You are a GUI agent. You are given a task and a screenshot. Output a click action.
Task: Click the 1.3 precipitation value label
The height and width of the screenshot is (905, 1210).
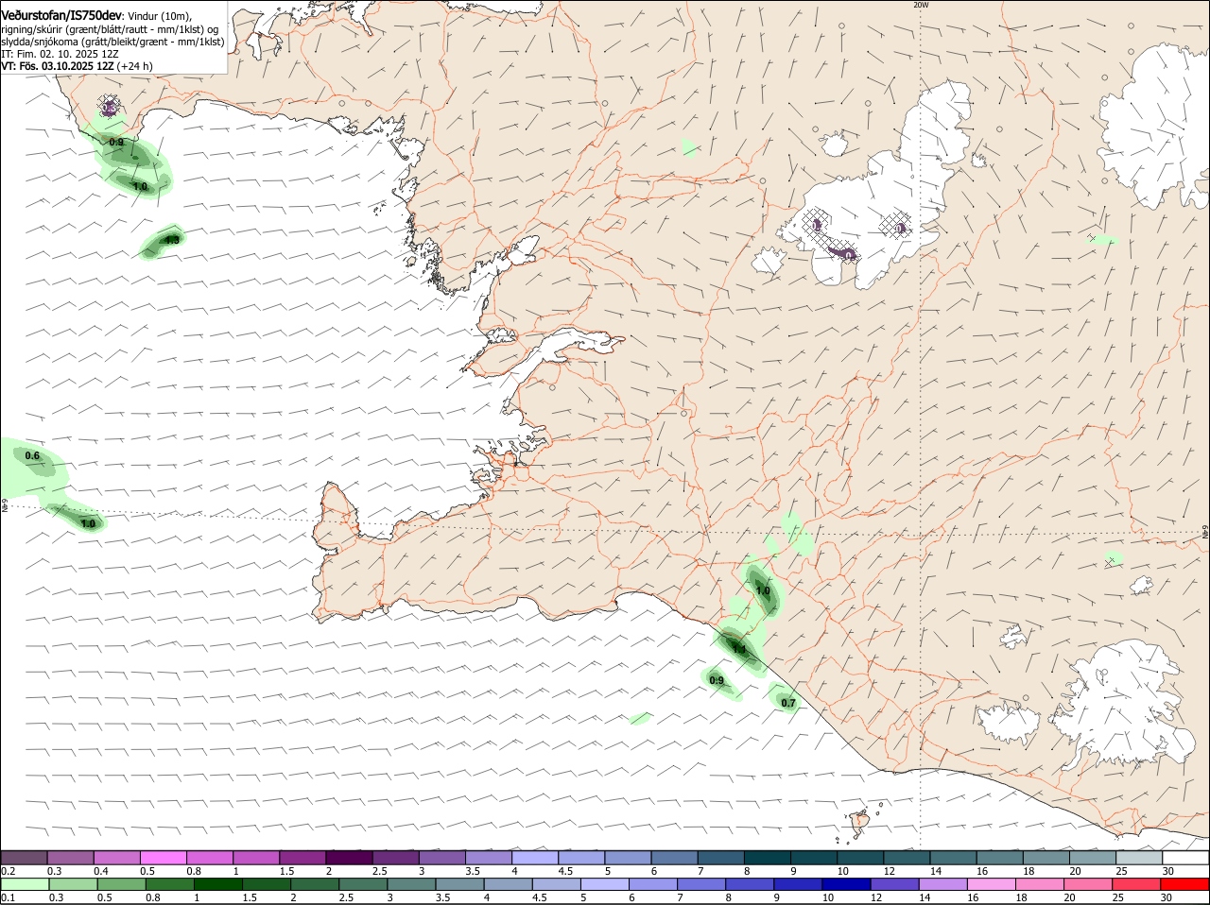pyautogui.click(x=172, y=240)
